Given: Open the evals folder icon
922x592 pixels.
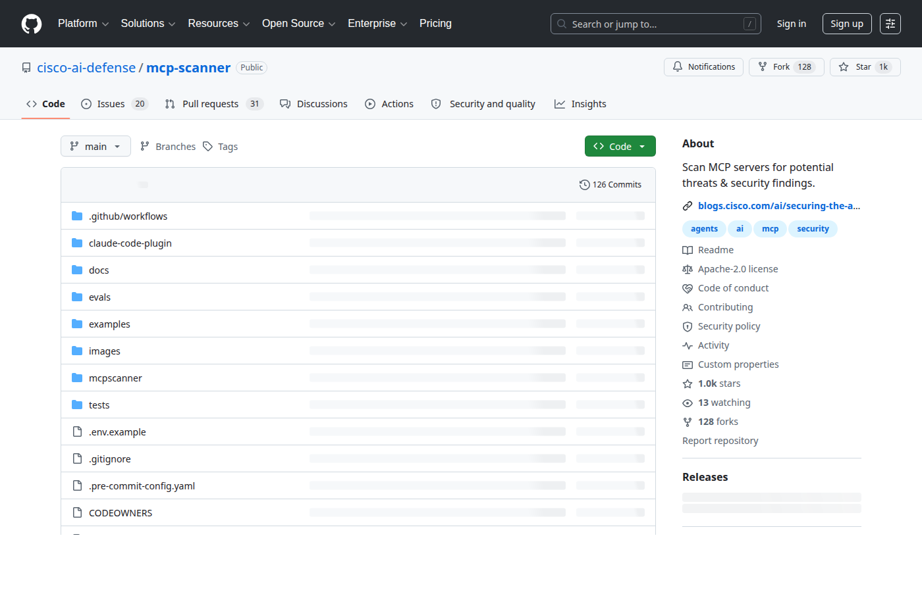Looking at the screenshot, I should coord(77,297).
